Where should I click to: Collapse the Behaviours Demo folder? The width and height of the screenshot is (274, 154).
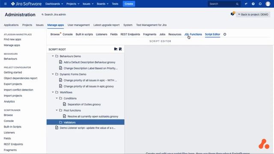53,56
